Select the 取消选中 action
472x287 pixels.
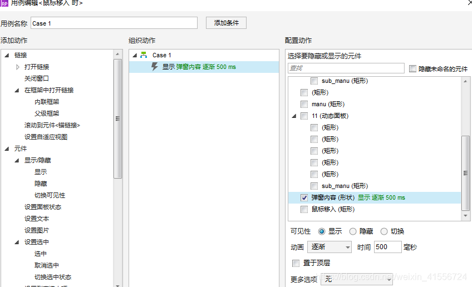(47, 266)
